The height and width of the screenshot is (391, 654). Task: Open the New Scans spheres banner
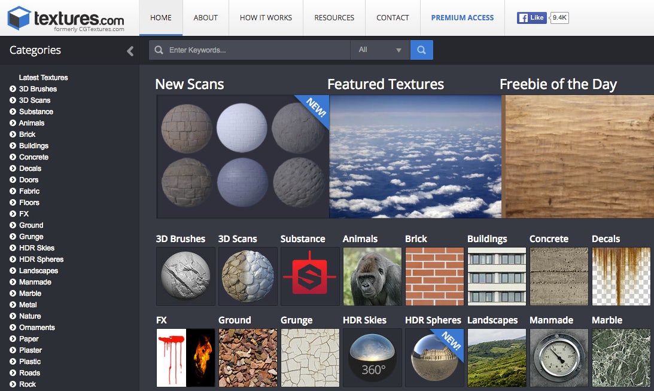click(x=243, y=156)
